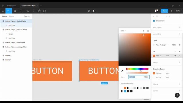Switch to the Rosona_new tab
The height and width of the screenshot is (103, 183).
click(x=12, y=6)
